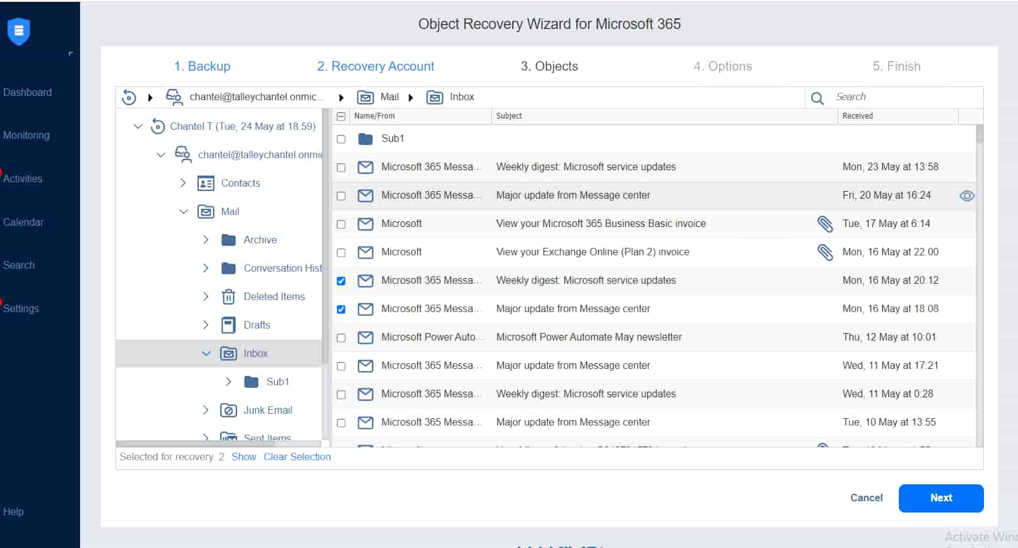Viewport: 1018px width, 548px height.
Task: Open Dashboard from the sidebar
Action: pyautogui.click(x=28, y=93)
